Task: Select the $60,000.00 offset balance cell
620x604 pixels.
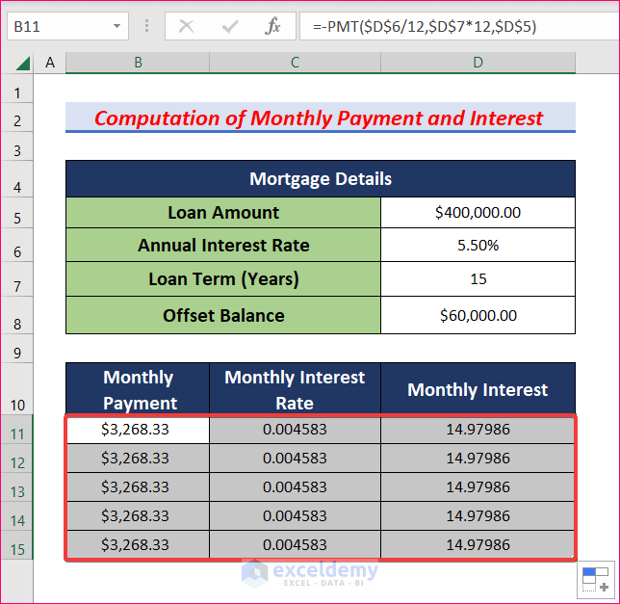Action: pyautogui.click(x=478, y=315)
